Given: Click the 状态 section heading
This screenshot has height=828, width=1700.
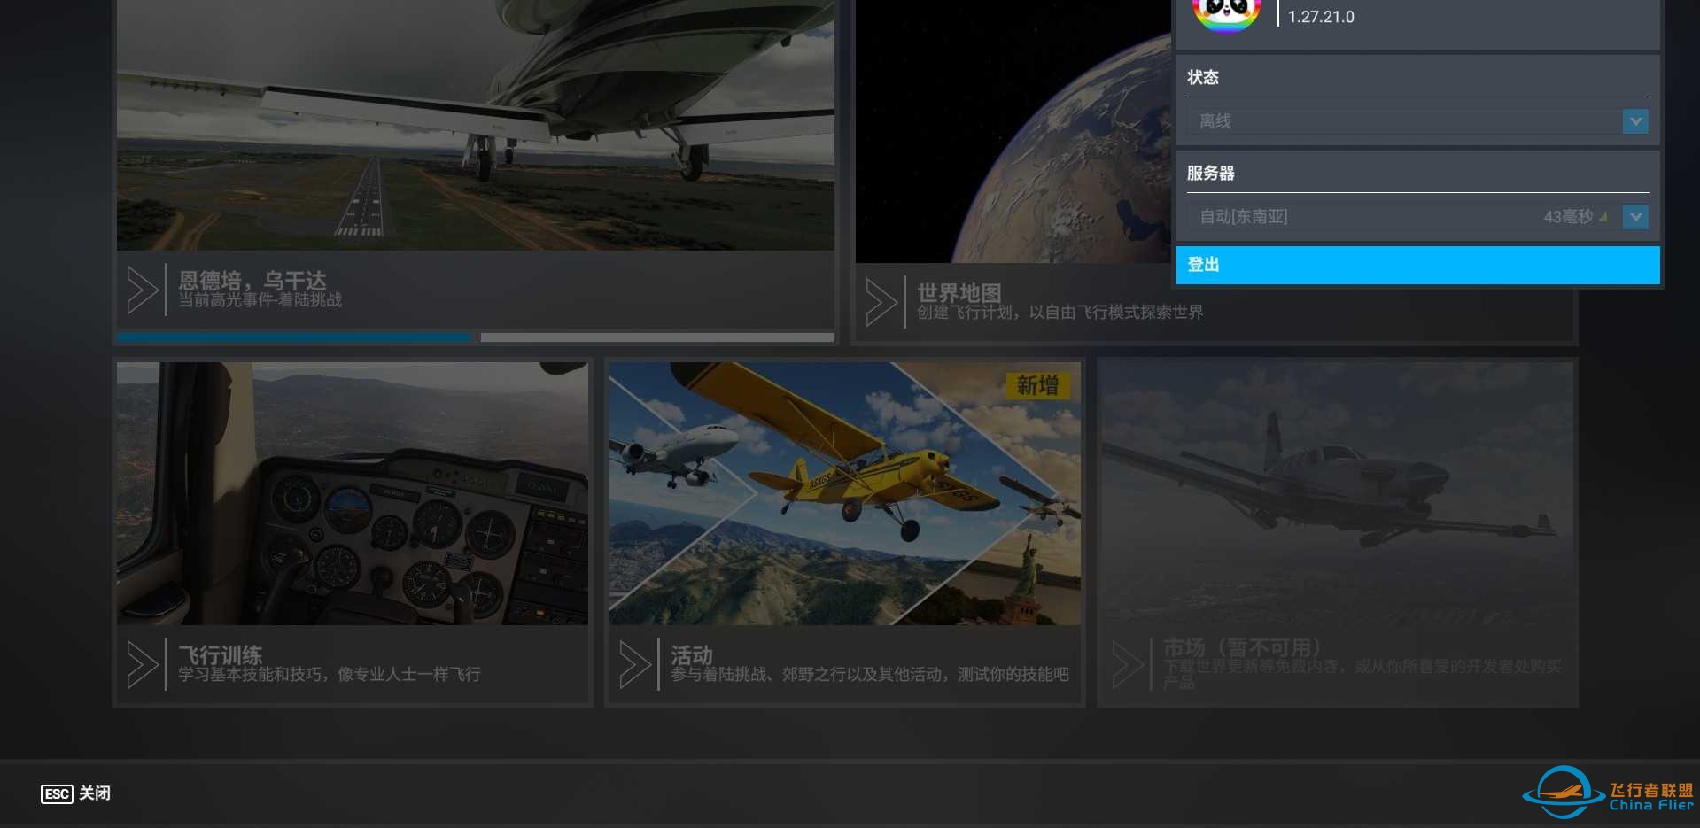Looking at the screenshot, I should pos(1203,78).
